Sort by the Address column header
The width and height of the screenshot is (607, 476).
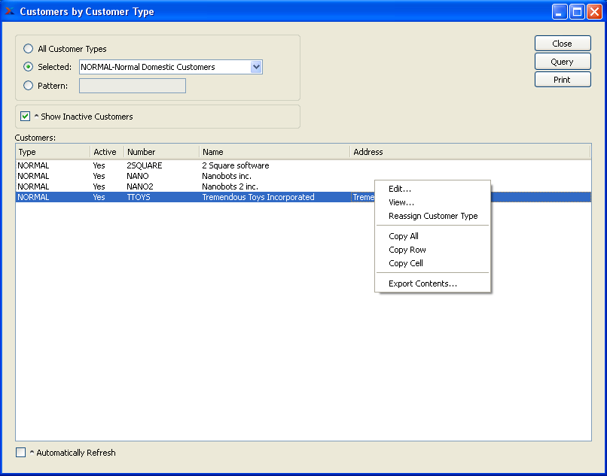point(470,152)
